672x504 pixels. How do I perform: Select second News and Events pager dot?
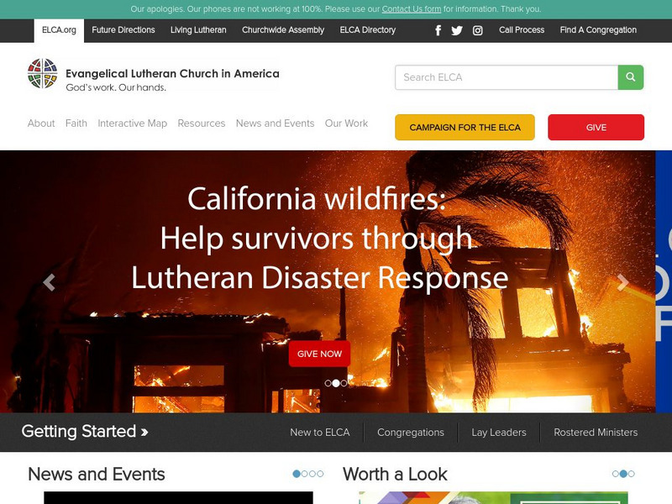(x=304, y=474)
